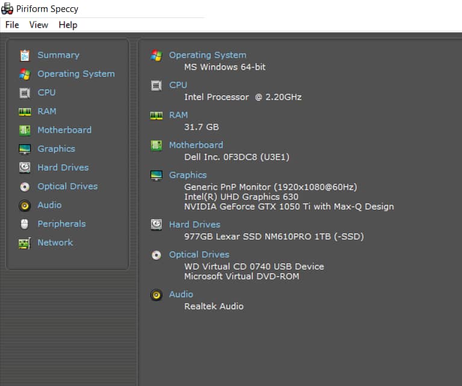Open the View menu
462x386 pixels.
[38, 25]
